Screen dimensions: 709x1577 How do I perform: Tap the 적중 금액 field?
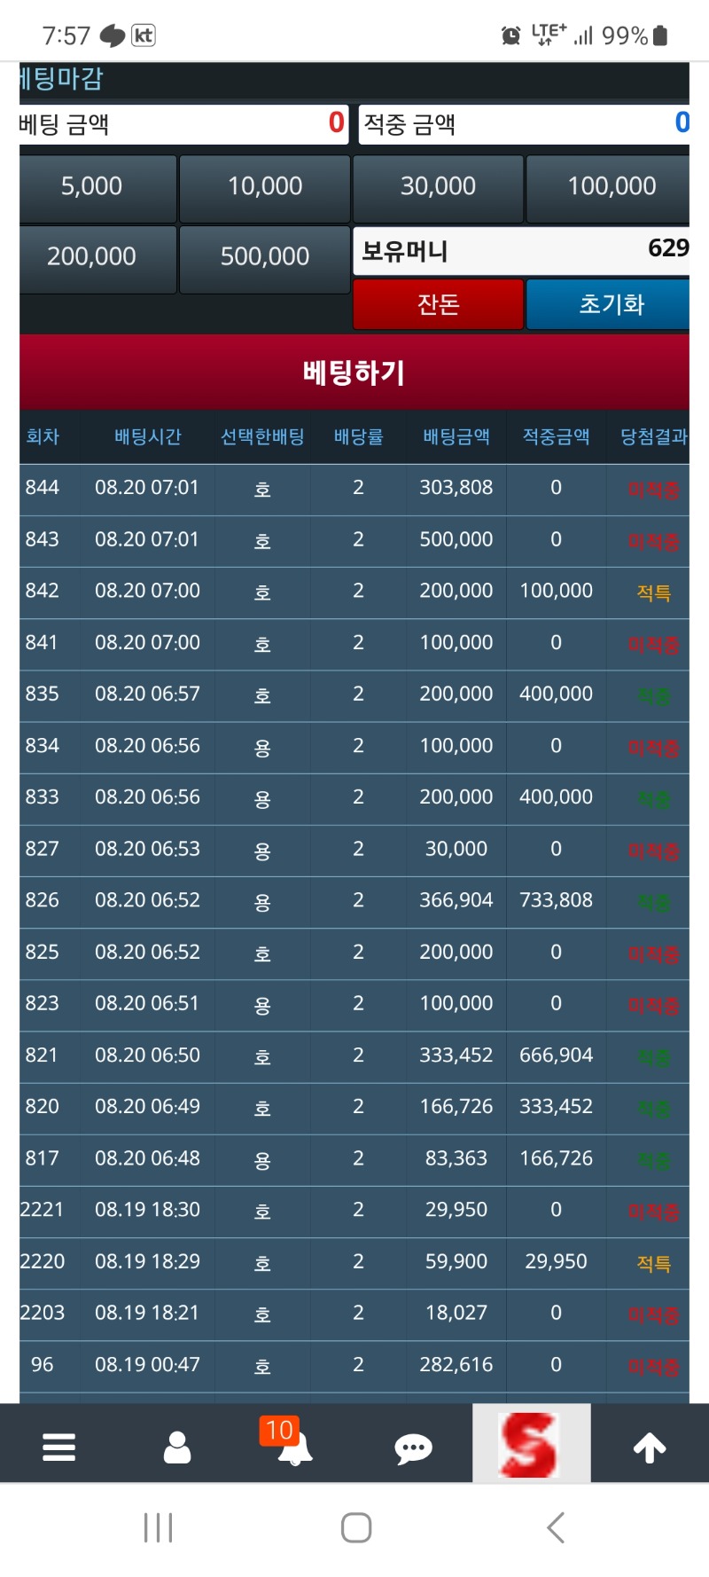click(524, 124)
